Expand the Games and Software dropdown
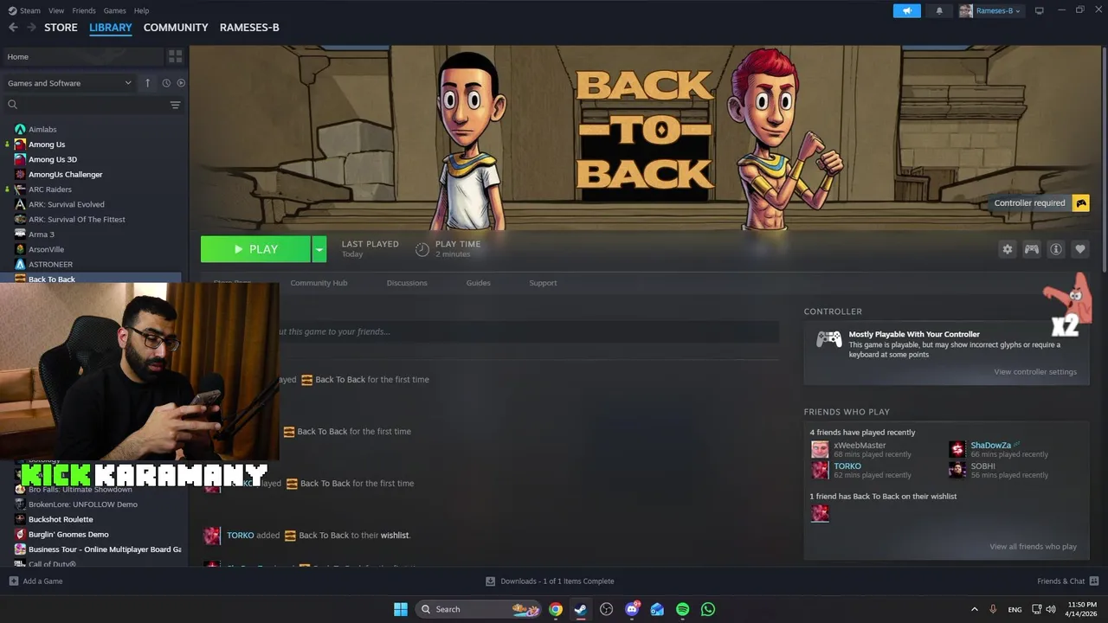This screenshot has width=1108, height=623. point(69,83)
